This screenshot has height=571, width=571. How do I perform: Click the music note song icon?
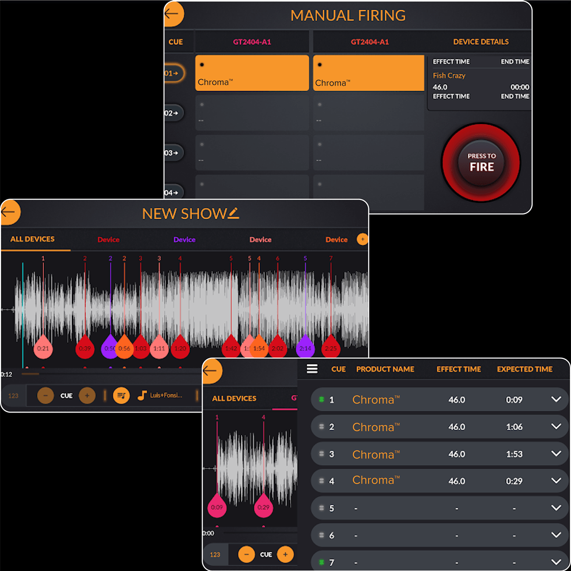click(142, 395)
